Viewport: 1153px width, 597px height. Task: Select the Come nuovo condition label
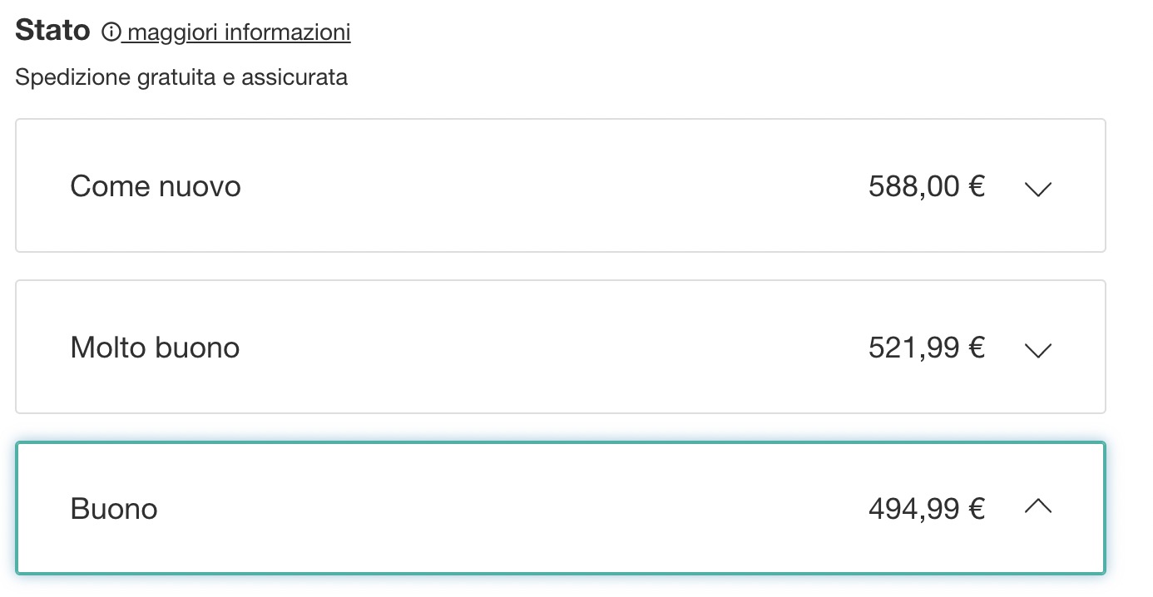point(156,186)
